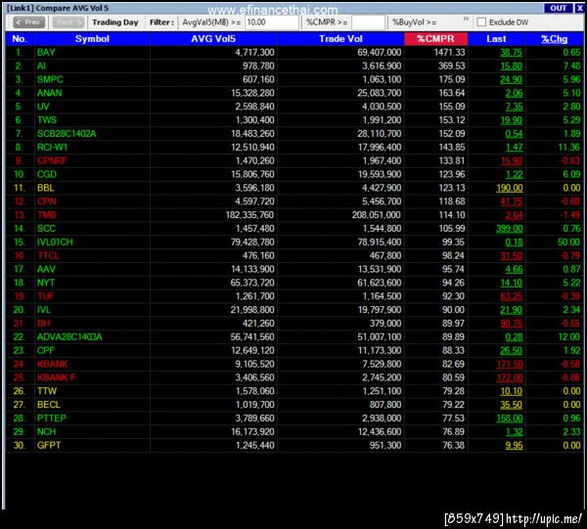Select the PTTEP symbol

coord(52,418)
